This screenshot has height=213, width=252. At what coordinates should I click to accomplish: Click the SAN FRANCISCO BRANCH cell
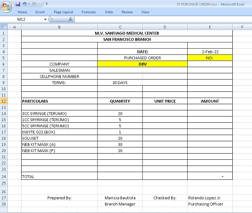127,39
